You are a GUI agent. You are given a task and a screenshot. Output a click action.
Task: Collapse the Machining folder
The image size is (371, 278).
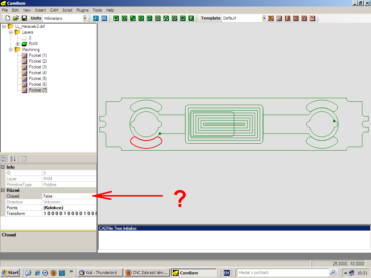click(x=11, y=50)
